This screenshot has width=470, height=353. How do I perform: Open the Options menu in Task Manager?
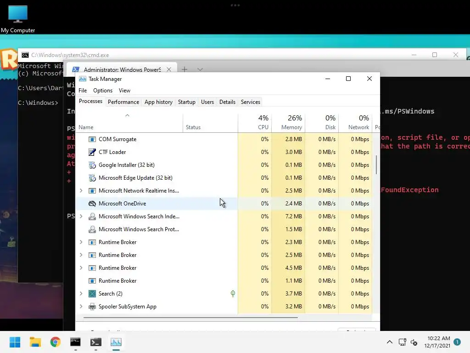tap(103, 91)
